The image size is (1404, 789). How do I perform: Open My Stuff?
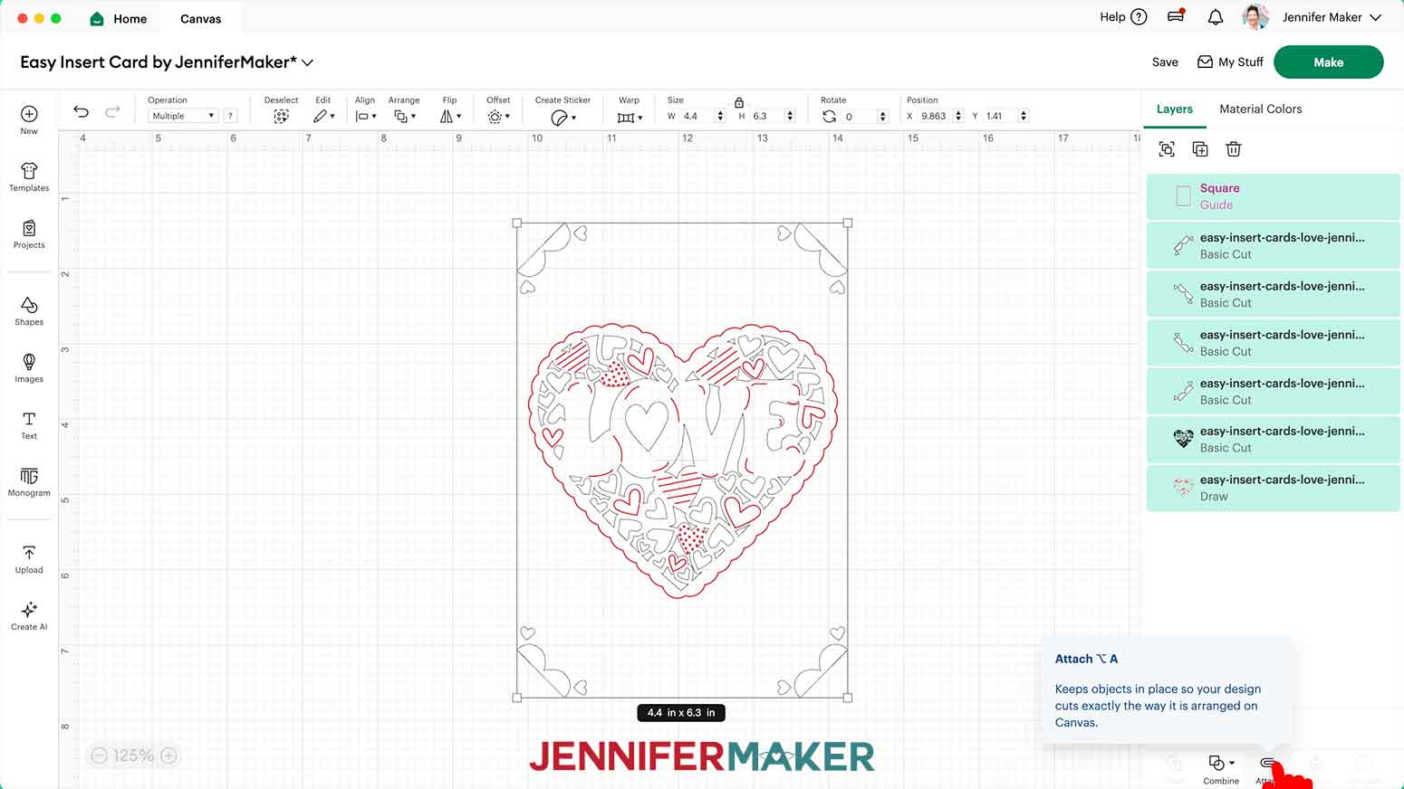coord(1230,62)
